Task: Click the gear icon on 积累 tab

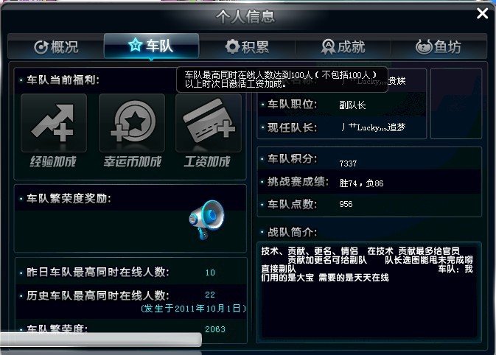Action: click(232, 47)
